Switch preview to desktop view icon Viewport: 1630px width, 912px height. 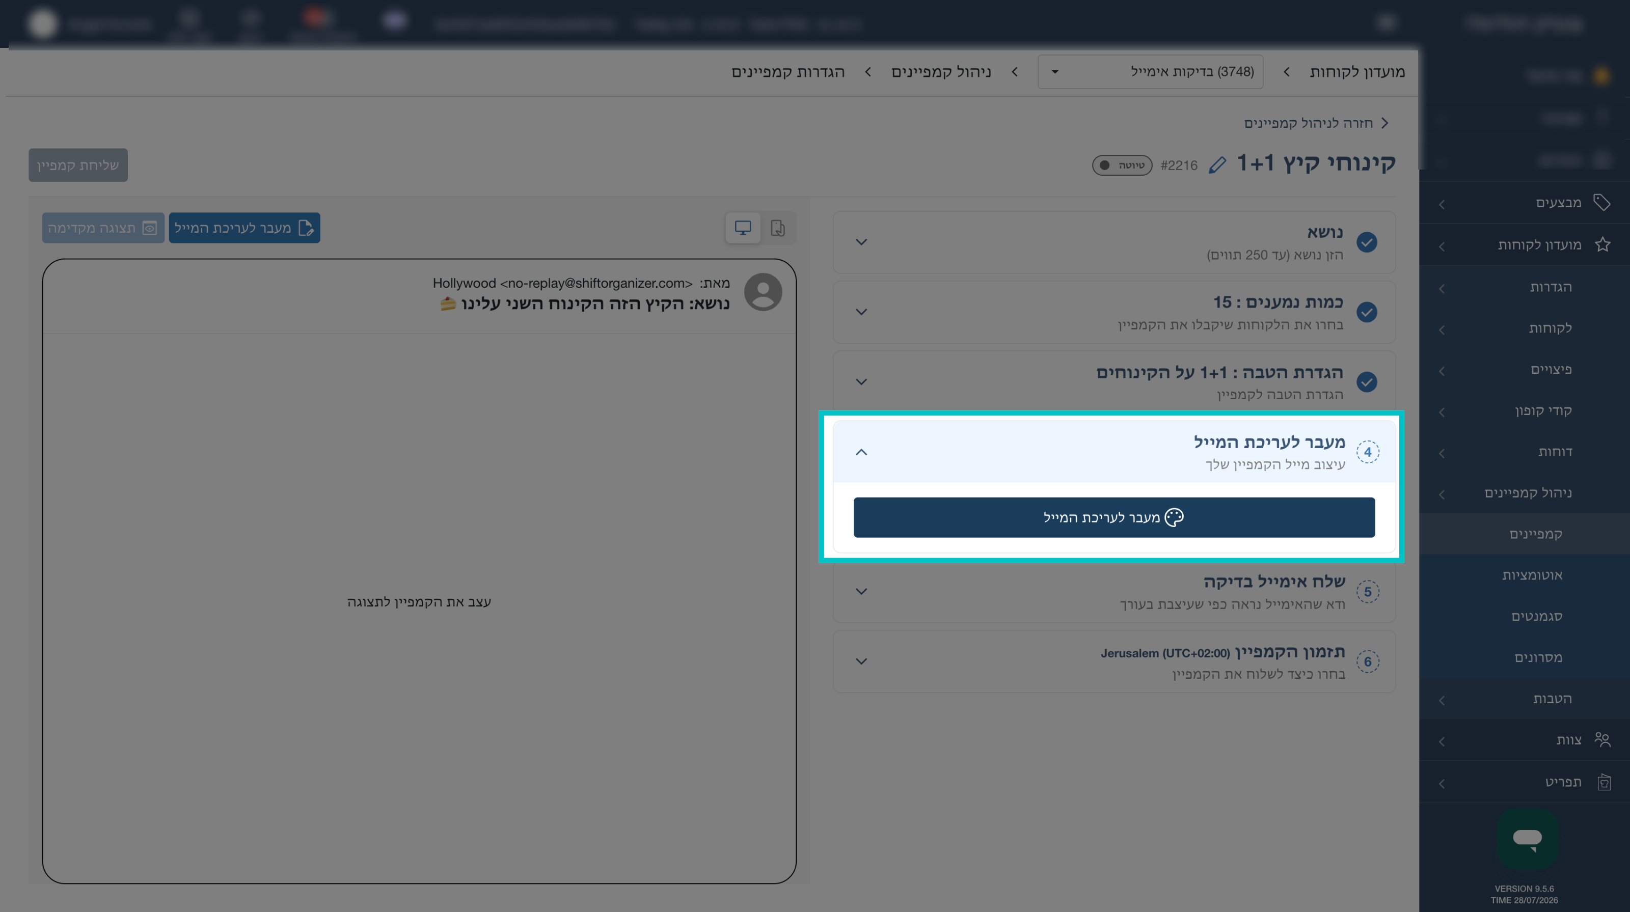click(742, 228)
